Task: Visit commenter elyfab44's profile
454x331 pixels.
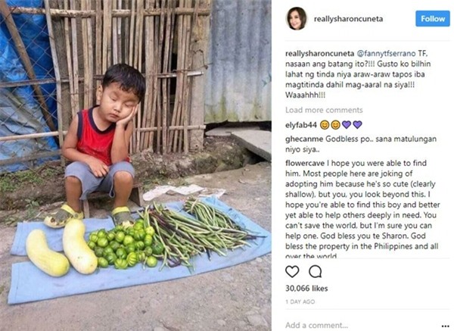Action: point(300,124)
